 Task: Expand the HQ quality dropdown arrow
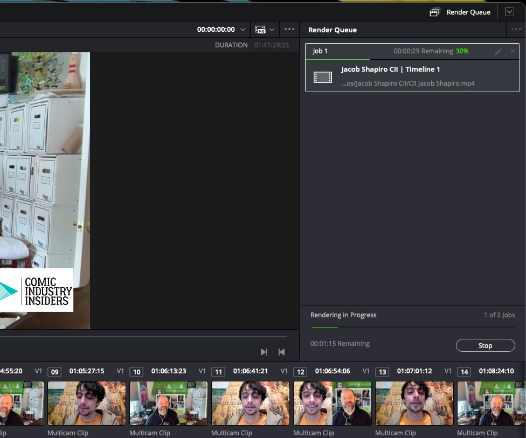point(272,30)
